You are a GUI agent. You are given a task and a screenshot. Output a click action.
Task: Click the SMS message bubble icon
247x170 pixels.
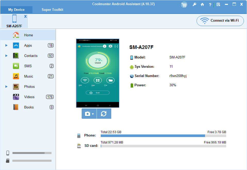coord(16,66)
